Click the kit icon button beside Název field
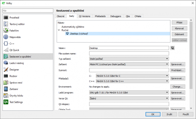This screenshot has width=196, height=119. click(x=172, y=48)
